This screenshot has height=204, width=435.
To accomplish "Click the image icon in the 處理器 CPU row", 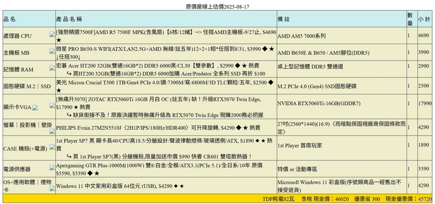I will pyautogui.click(x=52, y=34).
